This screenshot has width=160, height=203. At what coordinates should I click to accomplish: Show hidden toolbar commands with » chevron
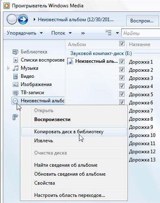[x=83, y=33]
